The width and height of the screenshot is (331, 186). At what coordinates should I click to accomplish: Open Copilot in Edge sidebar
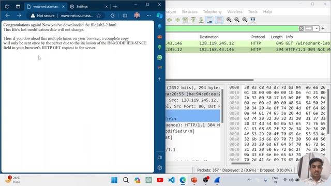[160, 16]
